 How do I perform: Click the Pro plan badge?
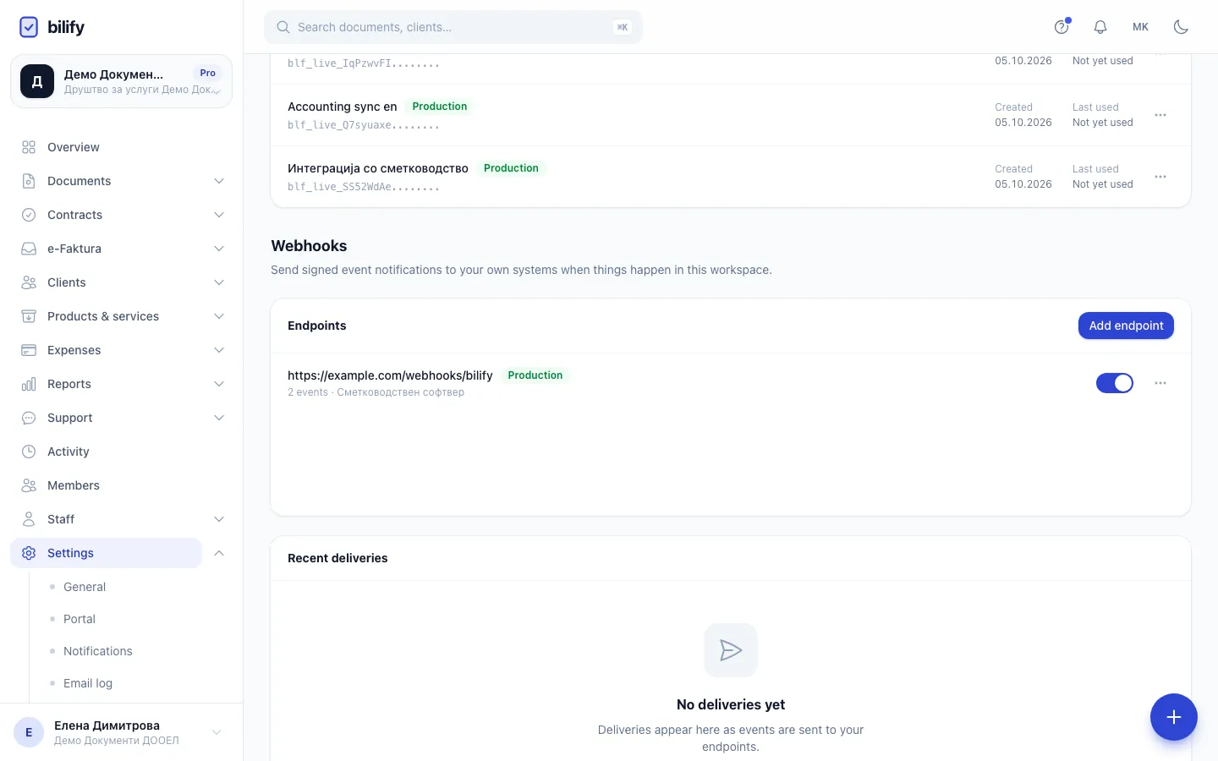[208, 73]
